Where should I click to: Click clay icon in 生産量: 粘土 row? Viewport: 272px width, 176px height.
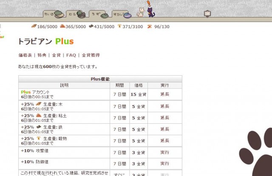coord(39,116)
